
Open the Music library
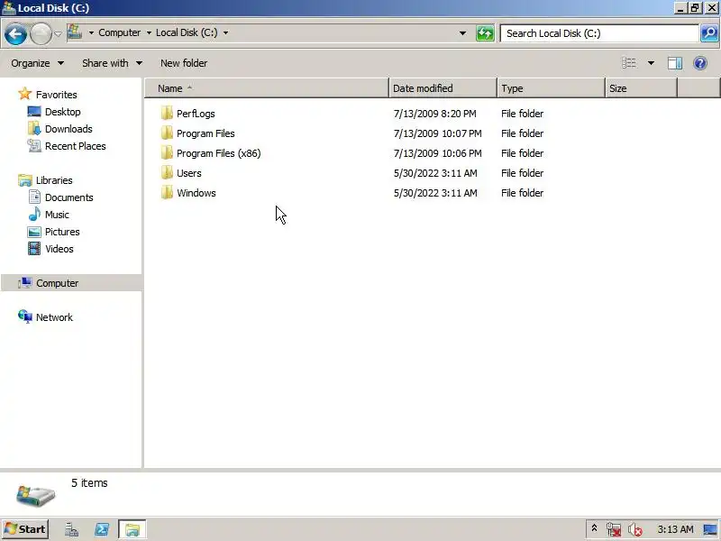coord(57,215)
